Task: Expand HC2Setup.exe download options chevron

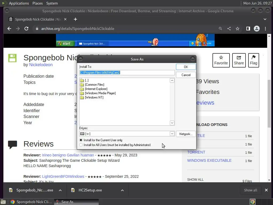Action: pos(122,190)
